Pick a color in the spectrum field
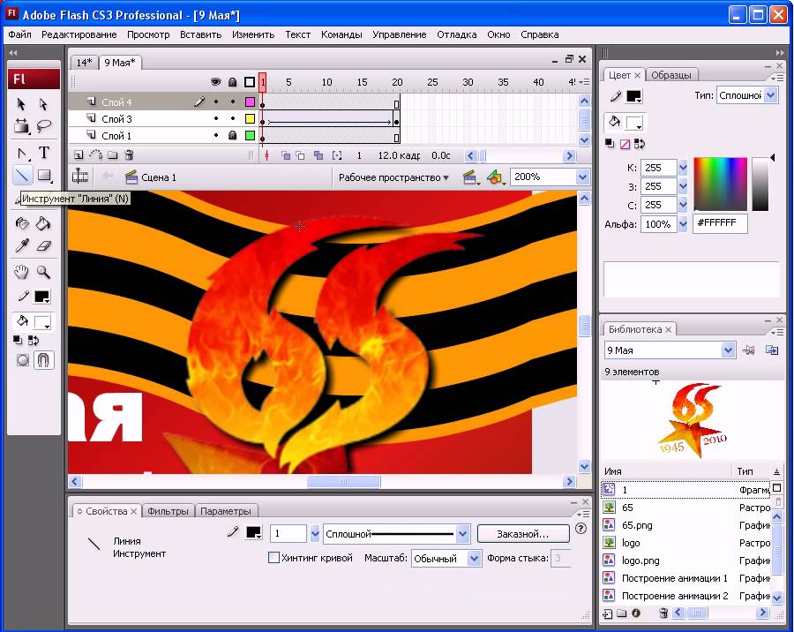This screenshot has width=794, height=632. pos(720,184)
